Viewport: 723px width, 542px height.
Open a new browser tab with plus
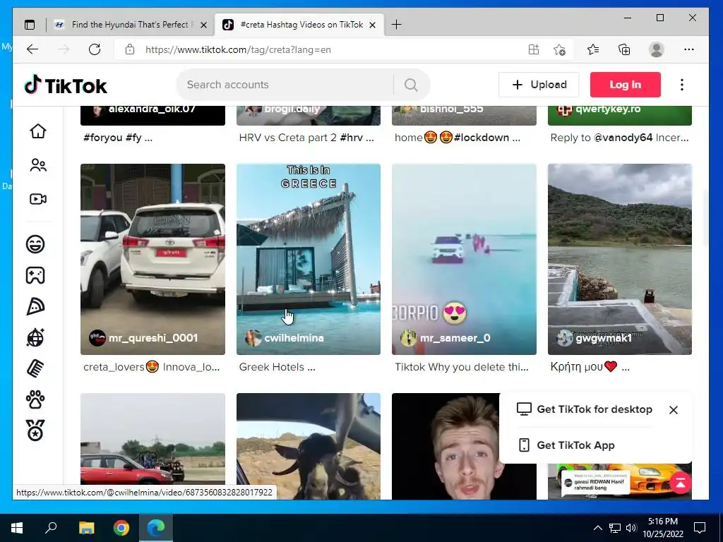click(396, 25)
